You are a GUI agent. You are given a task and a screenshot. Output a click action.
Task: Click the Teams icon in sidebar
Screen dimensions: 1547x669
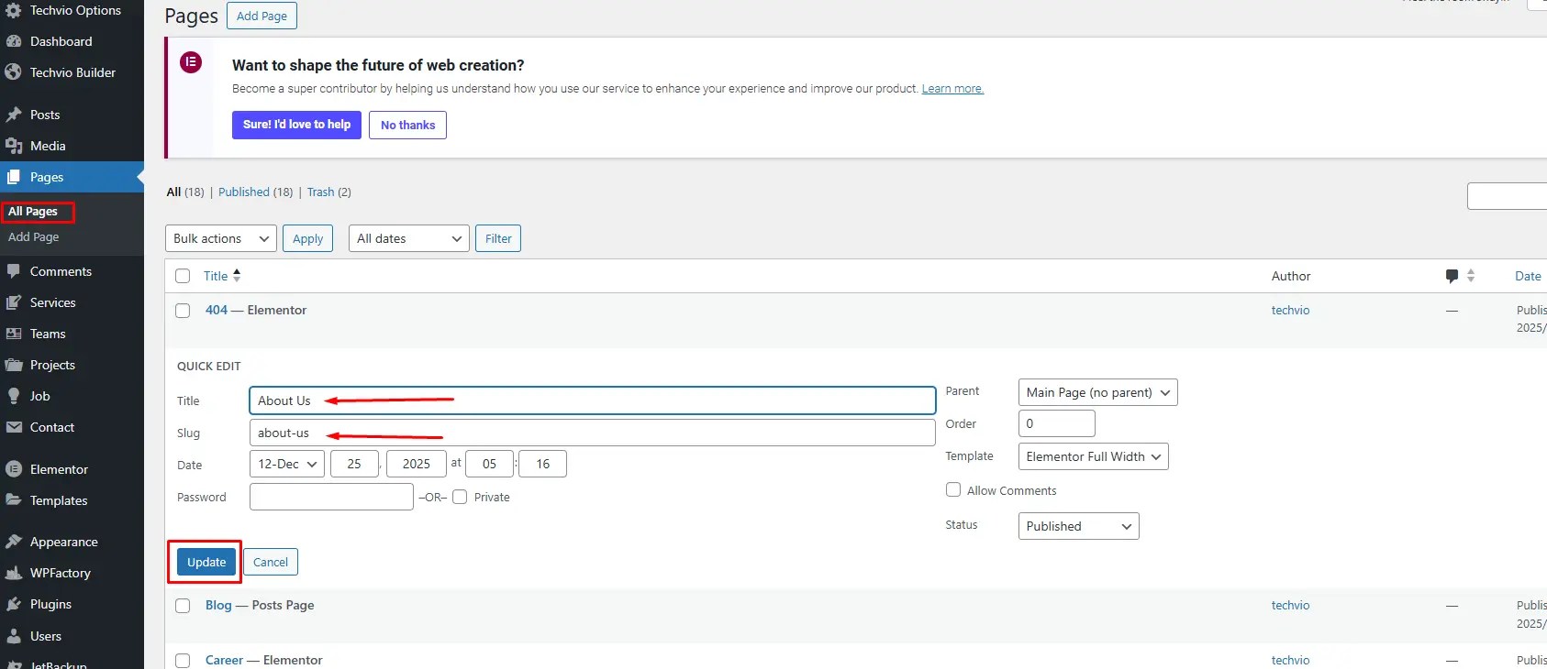[x=14, y=334]
